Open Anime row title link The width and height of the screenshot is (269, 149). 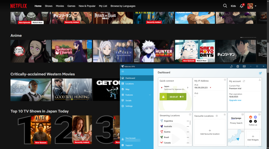coord(16,35)
